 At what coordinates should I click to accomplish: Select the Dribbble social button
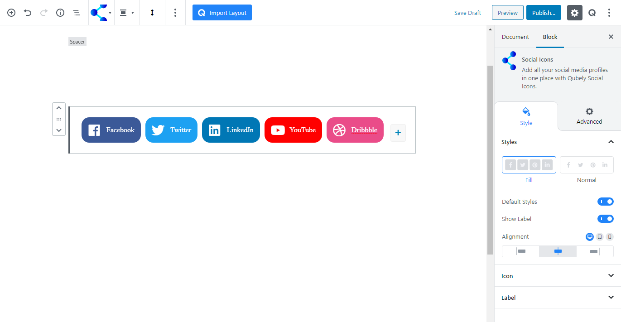[355, 130]
